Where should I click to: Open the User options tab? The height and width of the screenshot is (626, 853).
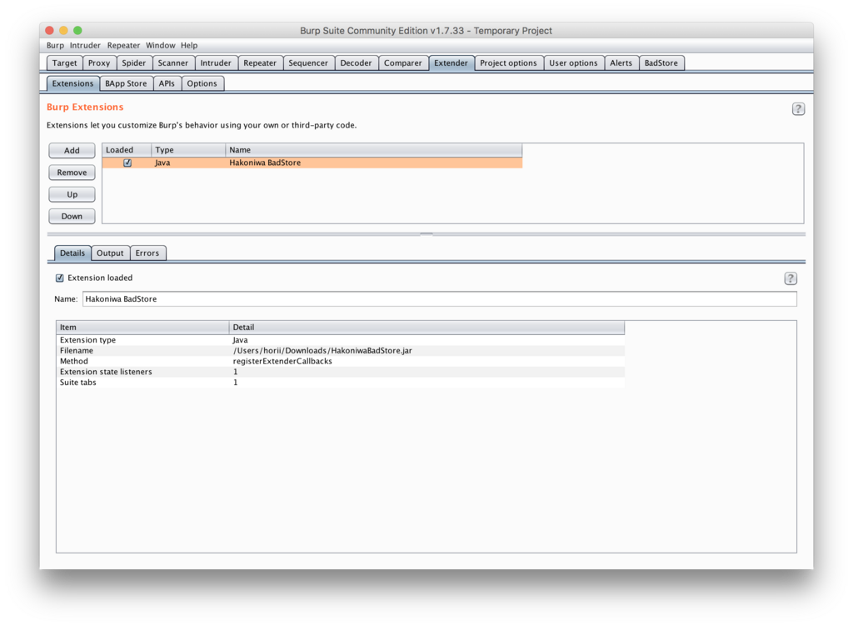click(573, 63)
